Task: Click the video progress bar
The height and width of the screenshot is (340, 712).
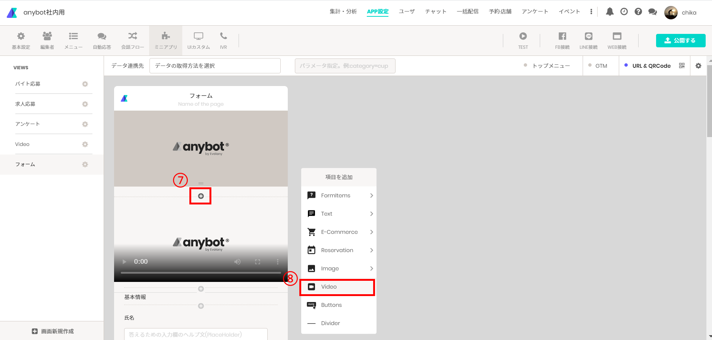Action: point(201,273)
